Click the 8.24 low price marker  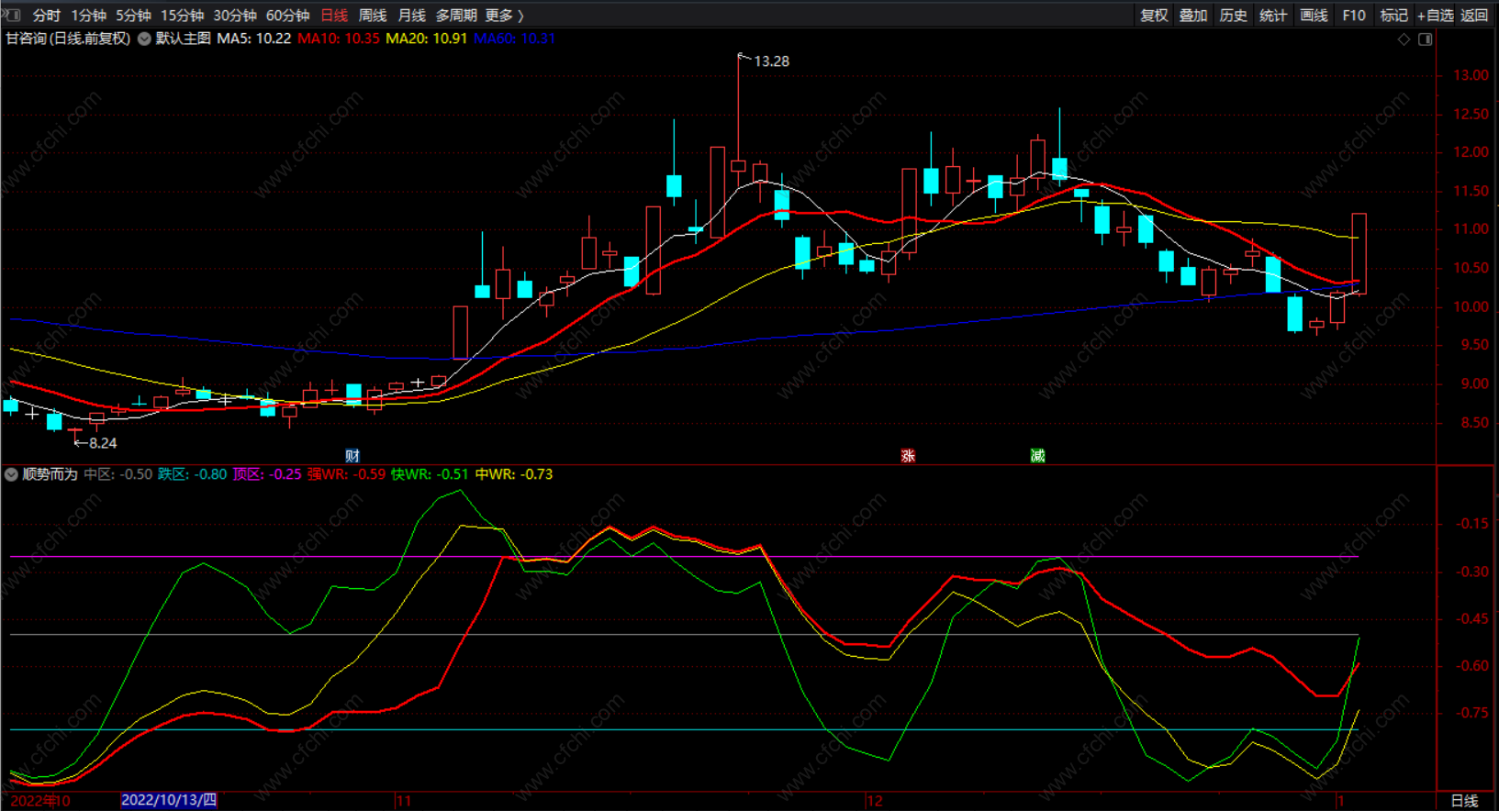point(102,443)
